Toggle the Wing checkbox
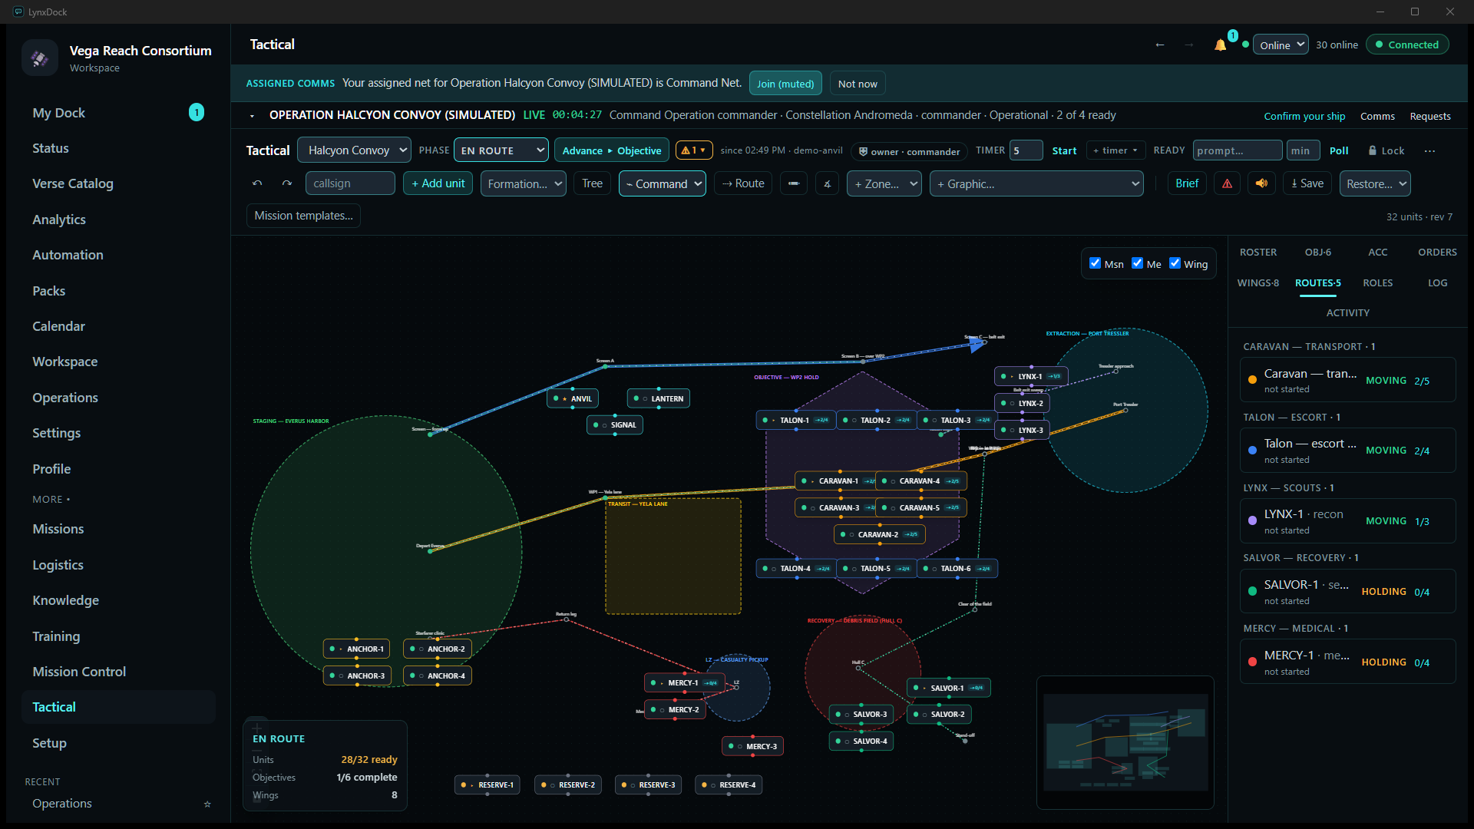Screen dimensions: 1474x829 [1175, 263]
